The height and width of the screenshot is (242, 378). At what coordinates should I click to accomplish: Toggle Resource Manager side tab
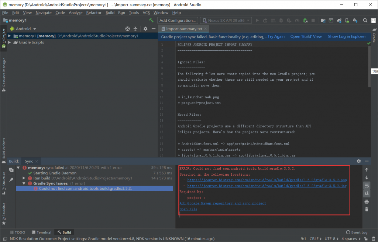tap(4, 75)
